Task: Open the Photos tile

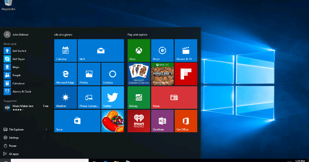Action: click(89, 74)
